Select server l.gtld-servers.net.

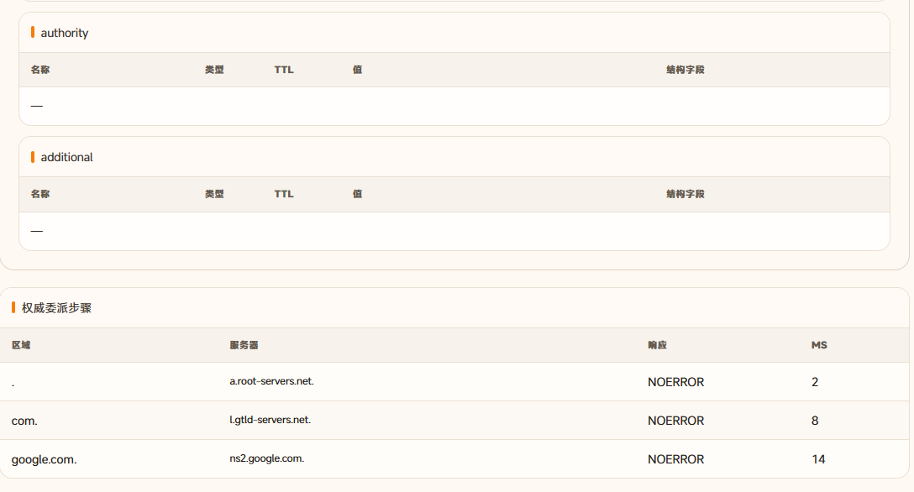tap(270, 420)
